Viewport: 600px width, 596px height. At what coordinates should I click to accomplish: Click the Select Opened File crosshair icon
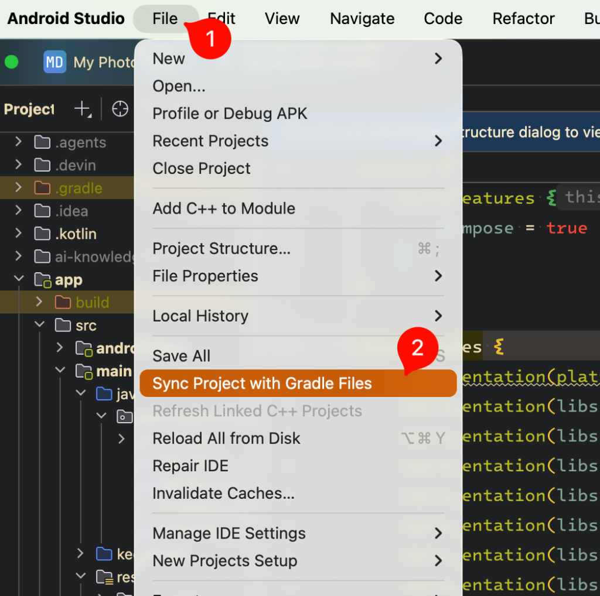pos(120,109)
